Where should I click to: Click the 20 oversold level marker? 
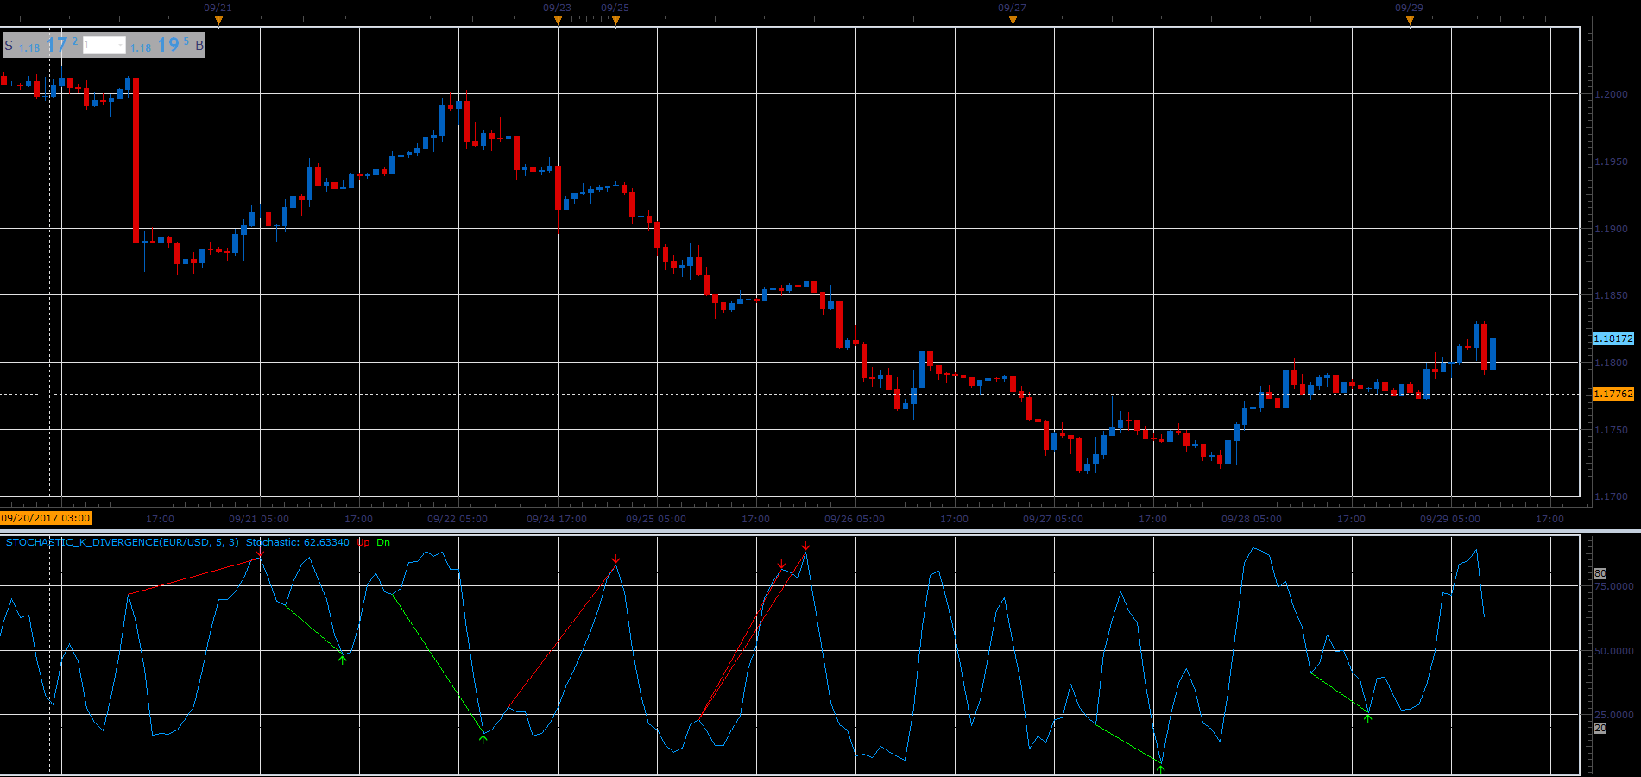tap(1600, 729)
